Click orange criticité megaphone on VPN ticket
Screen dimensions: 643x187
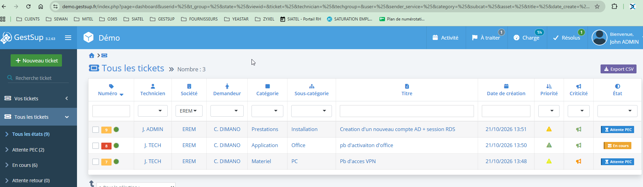pos(578,161)
